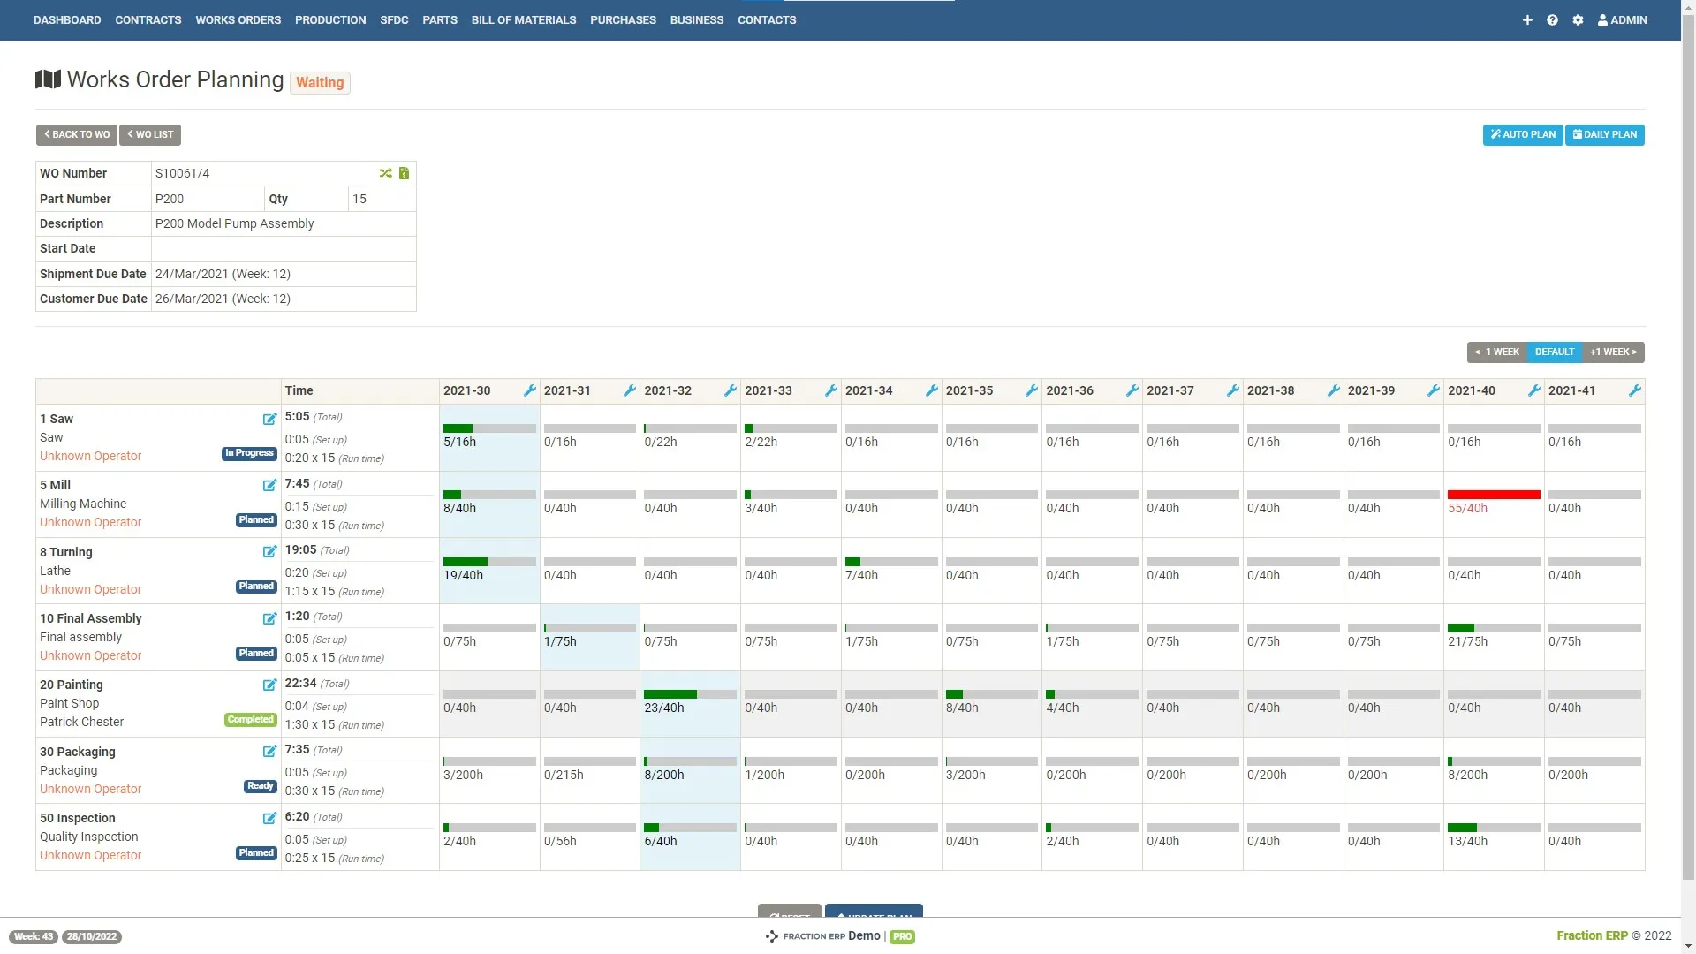Toggle the Ready status for 30 Packaging

259,785
